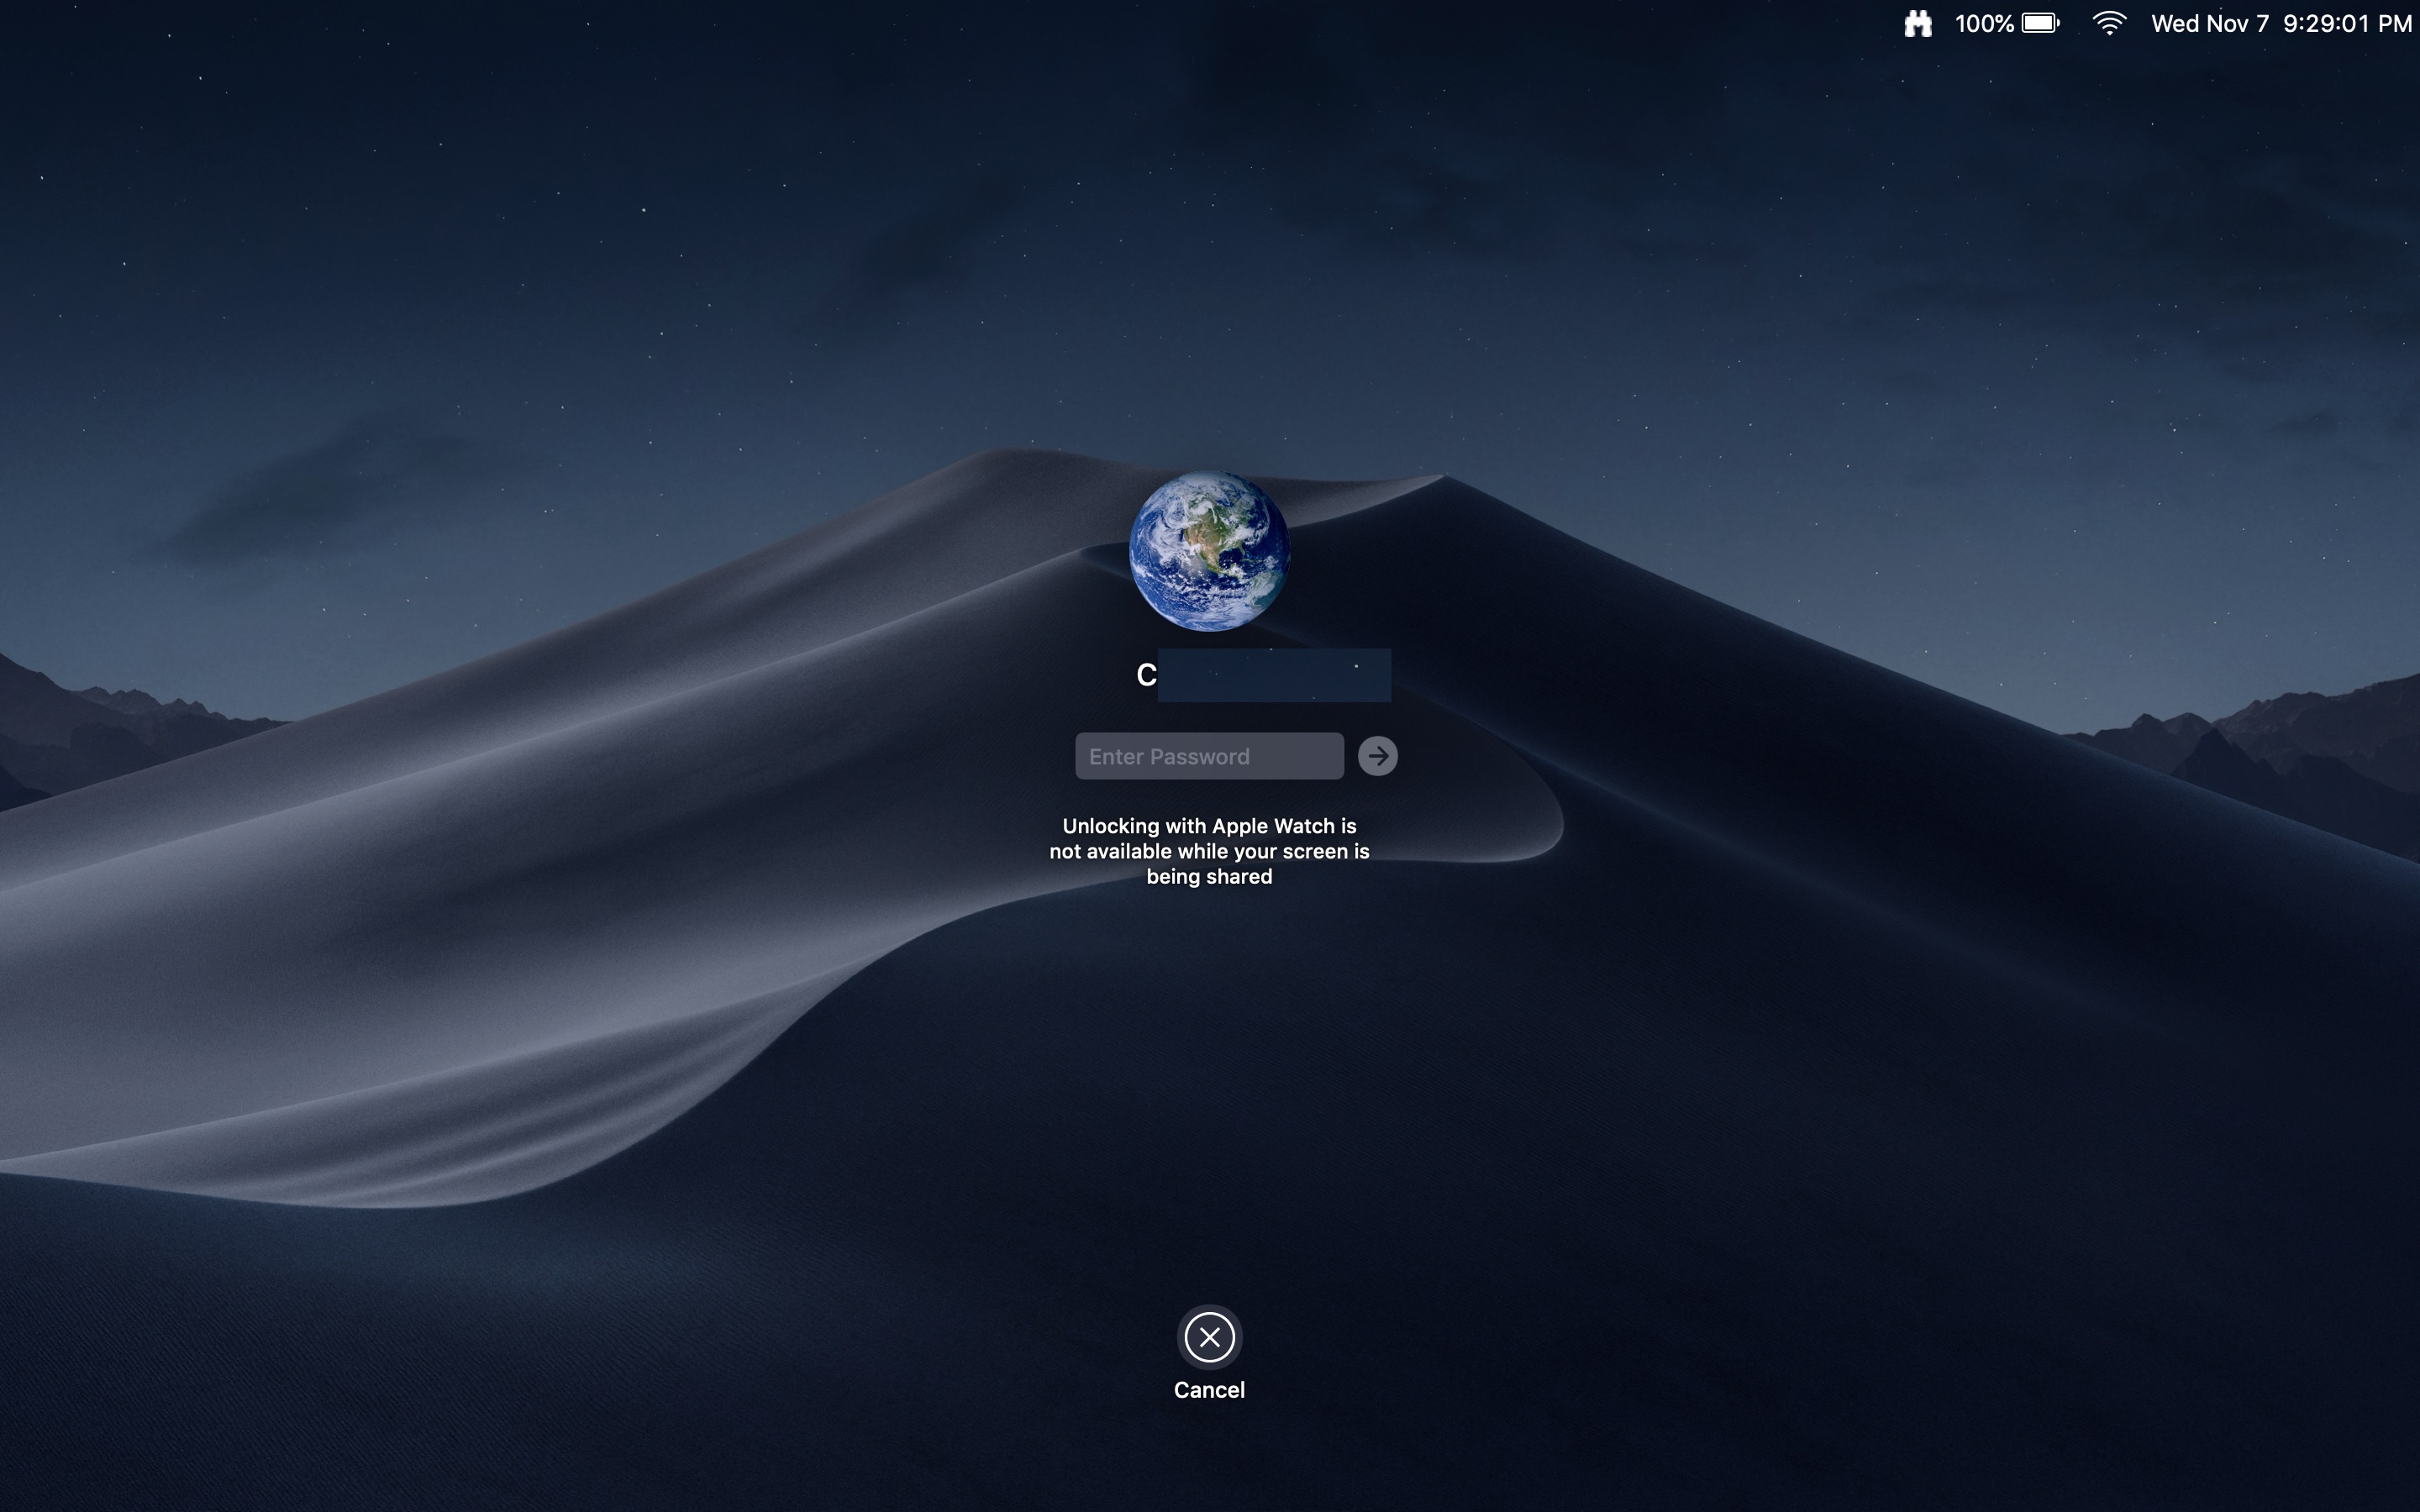This screenshot has height=1512, width=2420.
Task: Click the blurred username block
Action: point(1274,676)
